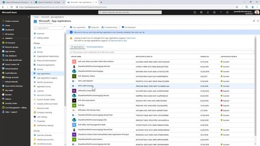Open Groups in the Manage section
Viewport: 260px width, 146px height.
click(x=40, y=52)
